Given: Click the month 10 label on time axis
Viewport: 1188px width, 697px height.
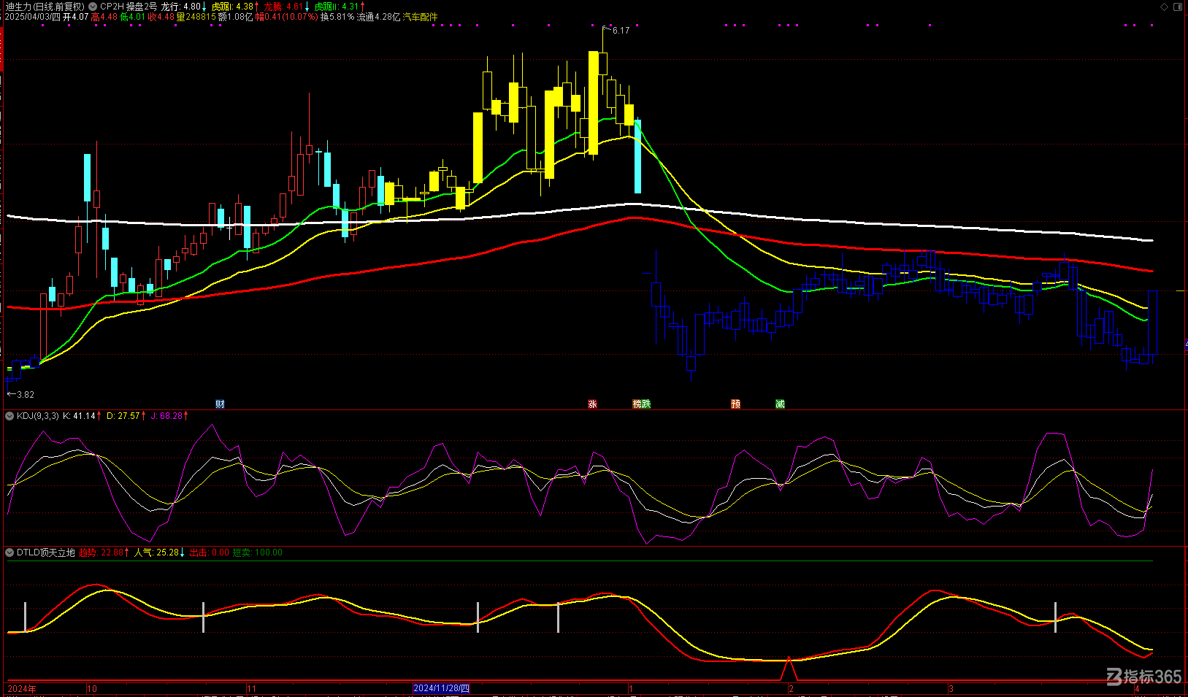Looking at the screenshot, I should click(x=92, y=688).
